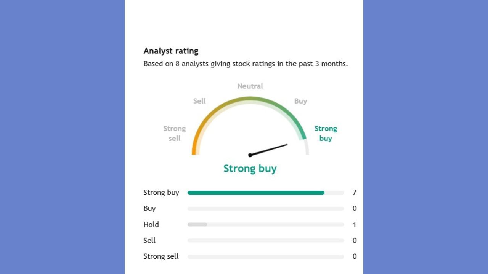The height and width of the screenshot is (274, 488).
Task: Select the Sell label on the gauge
Action: point(199,101)
